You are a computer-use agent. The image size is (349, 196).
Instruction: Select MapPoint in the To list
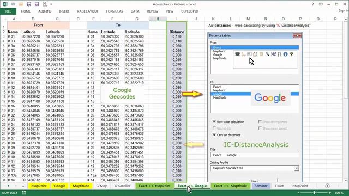[219, 90]
